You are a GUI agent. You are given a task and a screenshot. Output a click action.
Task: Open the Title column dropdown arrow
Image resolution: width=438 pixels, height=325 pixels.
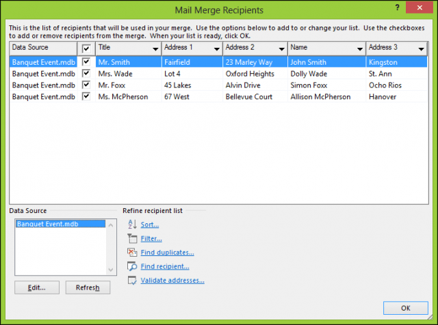point(155,49)
